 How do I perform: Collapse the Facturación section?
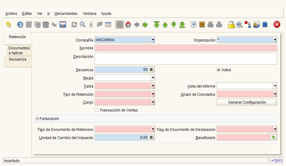[37, 118]
